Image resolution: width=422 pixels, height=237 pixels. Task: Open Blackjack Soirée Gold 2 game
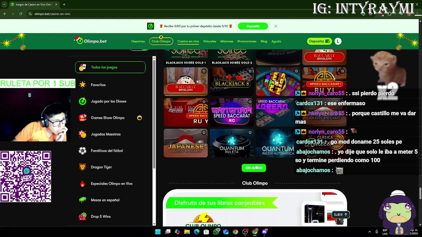[232, 57]
